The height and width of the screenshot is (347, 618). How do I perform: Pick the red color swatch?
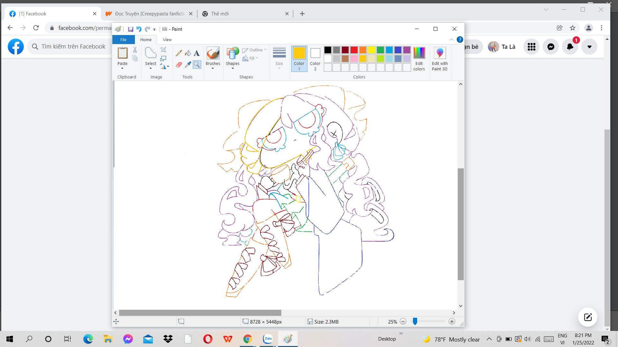point(354,50)
